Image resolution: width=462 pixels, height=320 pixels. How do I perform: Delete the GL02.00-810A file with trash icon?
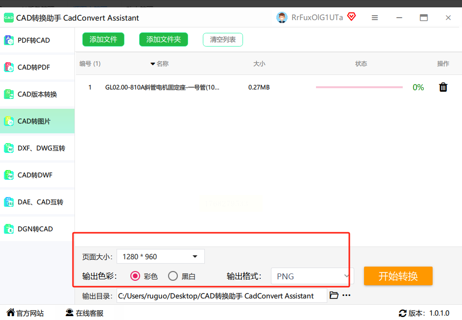pos(443,87)
